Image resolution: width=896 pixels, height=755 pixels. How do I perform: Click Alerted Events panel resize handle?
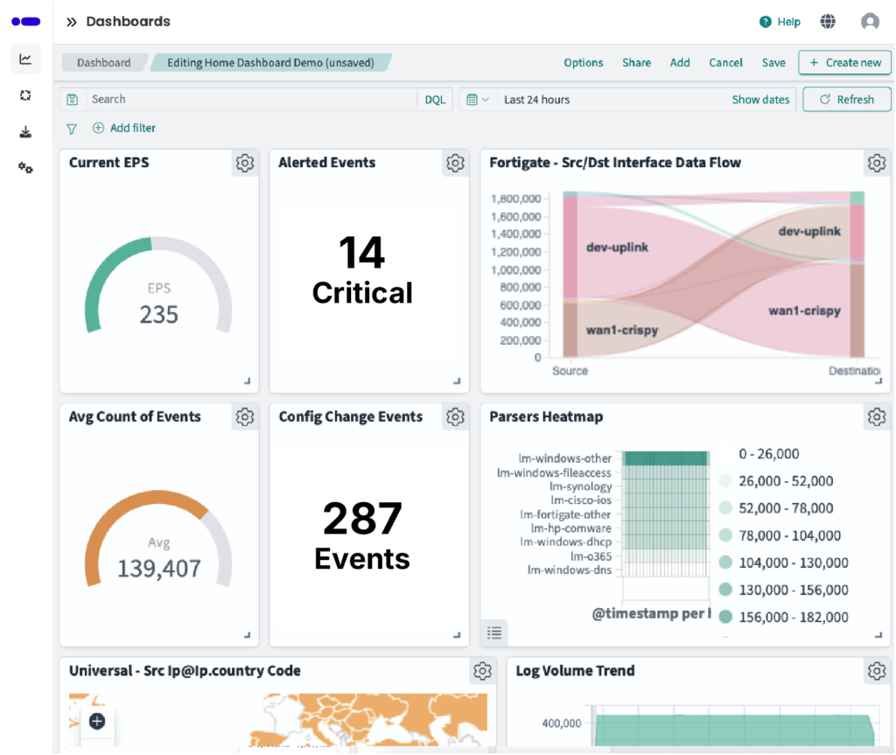coord(457,381)
